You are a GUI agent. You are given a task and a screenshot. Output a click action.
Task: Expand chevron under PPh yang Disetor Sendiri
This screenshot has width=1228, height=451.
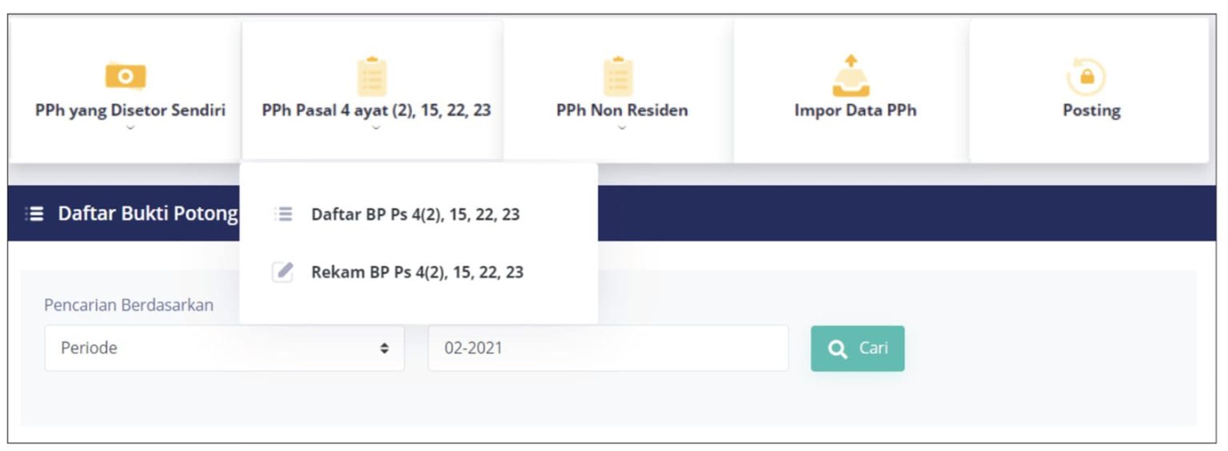point(130,127)
